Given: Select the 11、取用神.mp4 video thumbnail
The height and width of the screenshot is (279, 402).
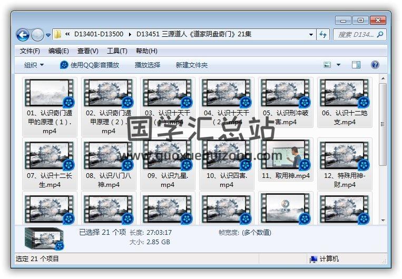Looking at the screenshot, I should pyautogui.click(x=286, y=155).
